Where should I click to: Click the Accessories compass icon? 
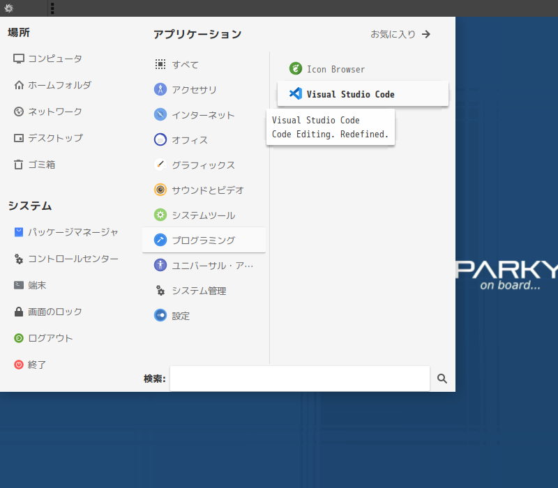[x=160, y=89]
